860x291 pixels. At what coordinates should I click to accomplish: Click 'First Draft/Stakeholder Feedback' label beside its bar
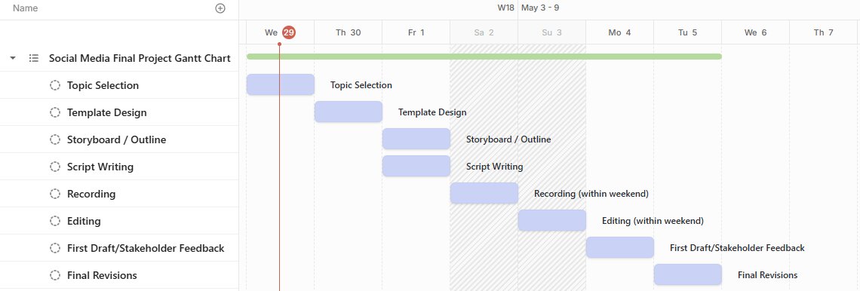pos(737,248)
